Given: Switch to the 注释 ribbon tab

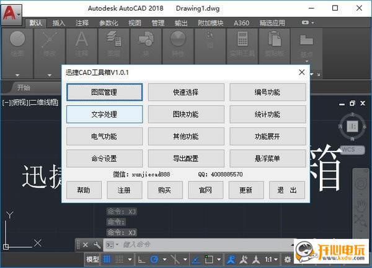Looking at the screenshot, I should tap(82, 23).
